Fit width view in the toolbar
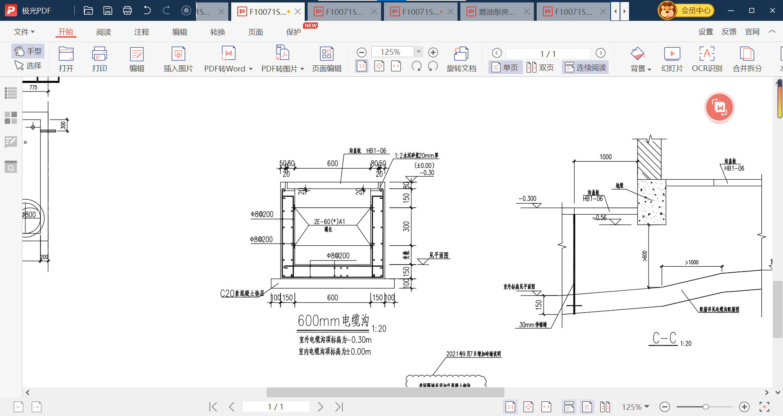783x416 pixels. coord(396,66)
